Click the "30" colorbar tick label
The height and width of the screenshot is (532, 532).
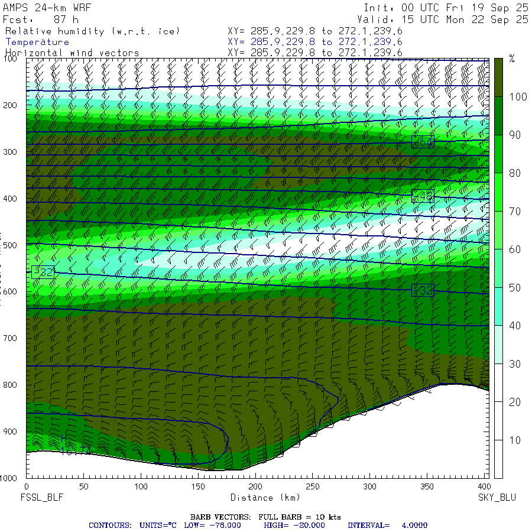[515, 364]
